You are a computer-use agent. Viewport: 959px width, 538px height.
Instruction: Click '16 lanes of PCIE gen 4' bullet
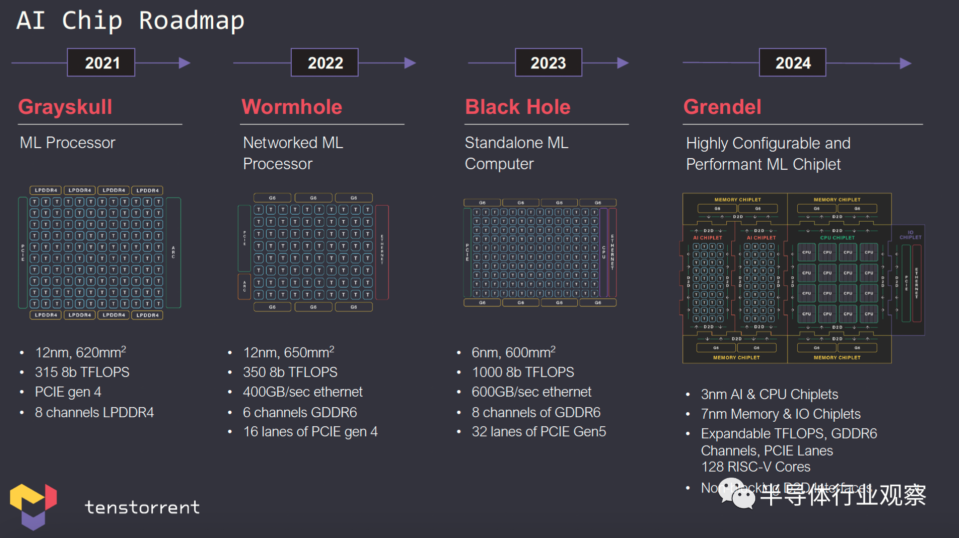pyautogui.click(x=310, y=432)
